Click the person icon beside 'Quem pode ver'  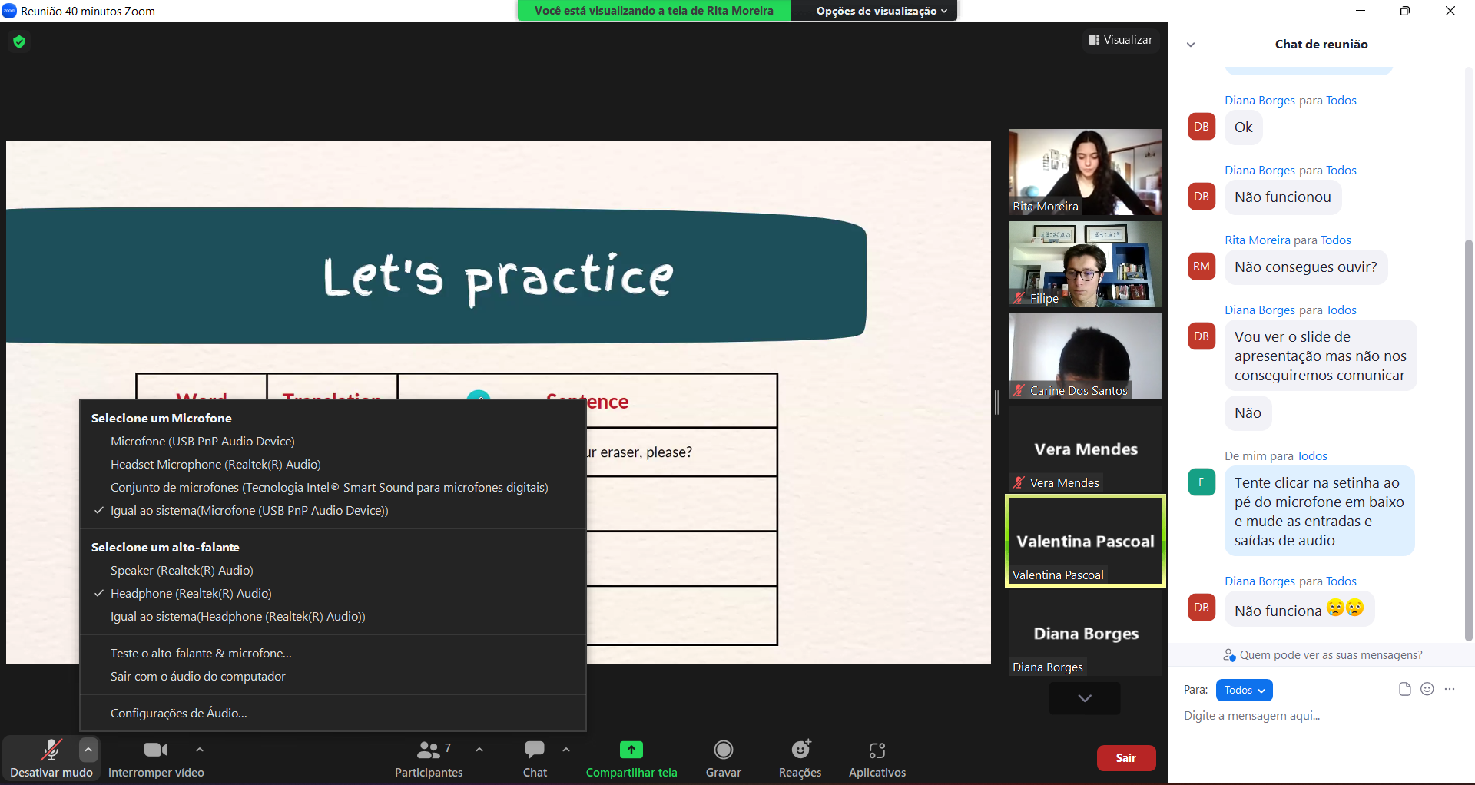(1229, 655)
